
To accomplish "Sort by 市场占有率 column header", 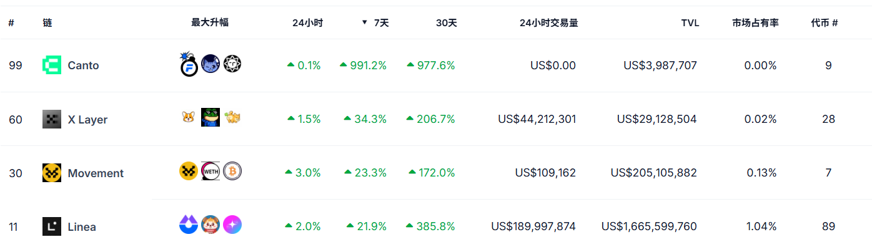I will tap(755, 23).
